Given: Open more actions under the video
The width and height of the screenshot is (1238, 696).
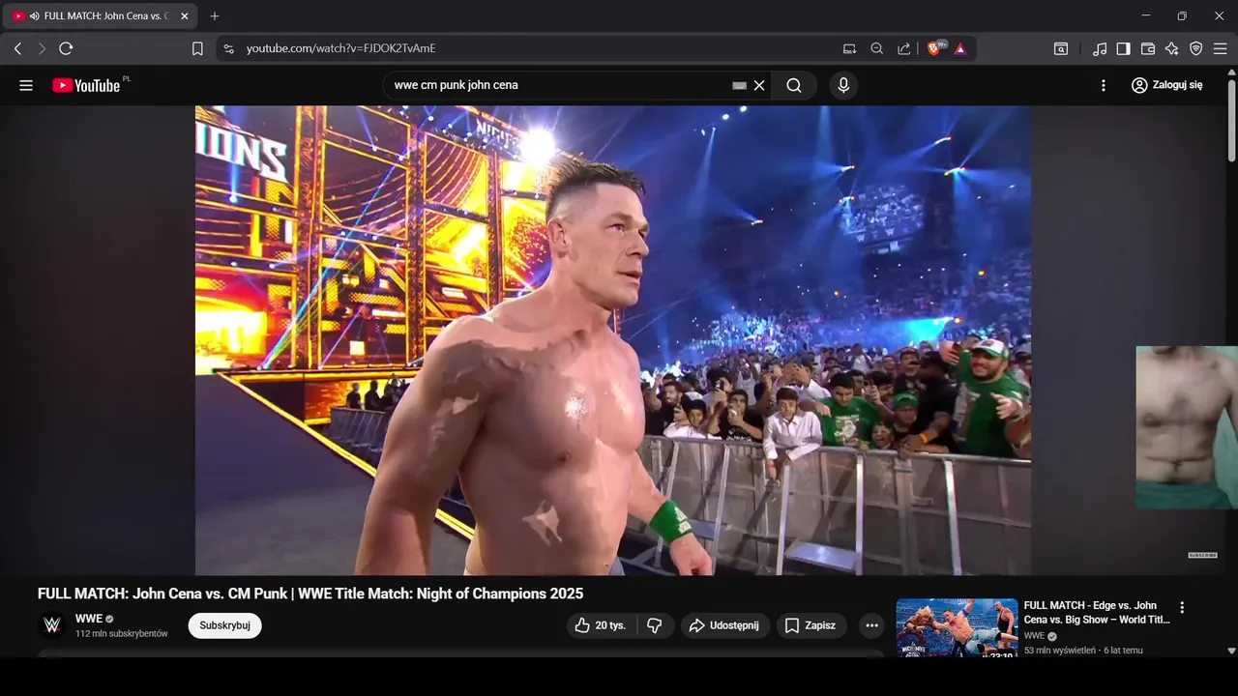Looking at the screenshot, I should [x=871, y=625].
